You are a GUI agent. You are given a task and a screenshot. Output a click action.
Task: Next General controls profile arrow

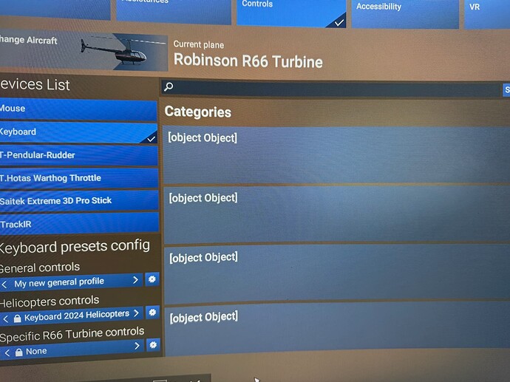tap(135, 280)
